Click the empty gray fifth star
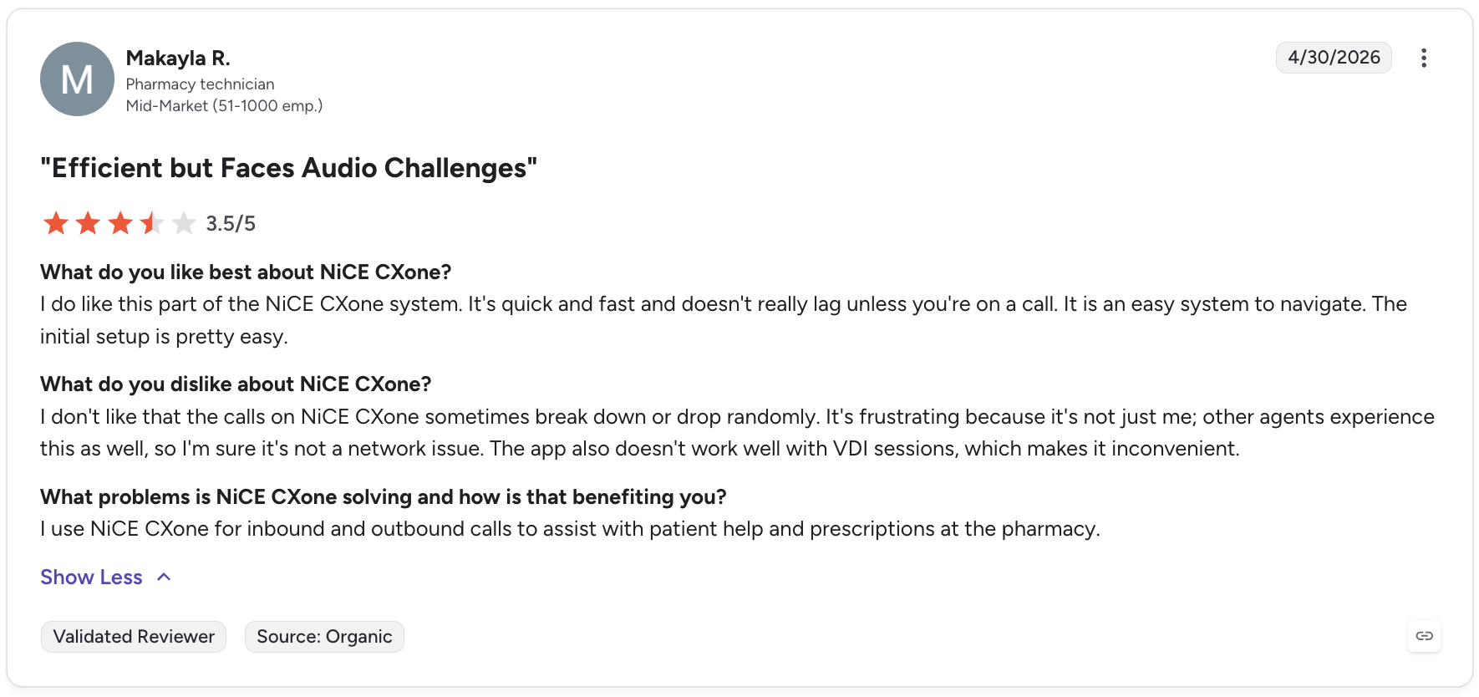Viewport: 1479px width, 697px height. coord(184,223)
